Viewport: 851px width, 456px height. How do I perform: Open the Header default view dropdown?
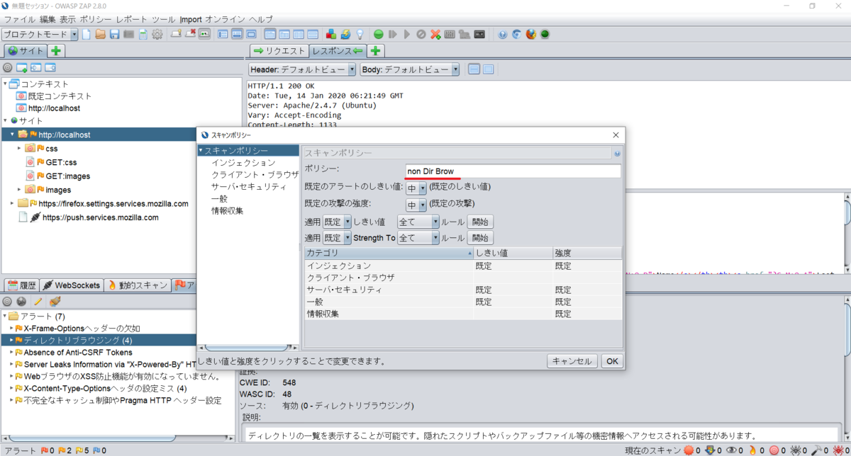click(302, 69)
